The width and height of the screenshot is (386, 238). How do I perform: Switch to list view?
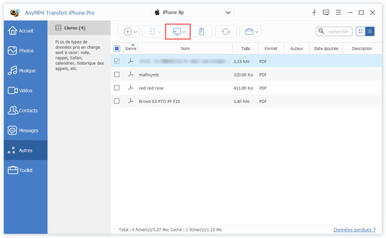click(370, 32)
